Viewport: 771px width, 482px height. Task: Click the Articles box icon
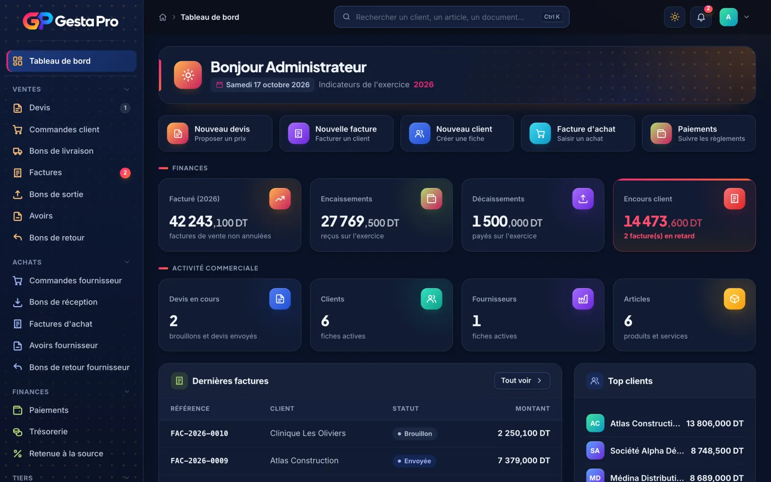tap(734, 299)
